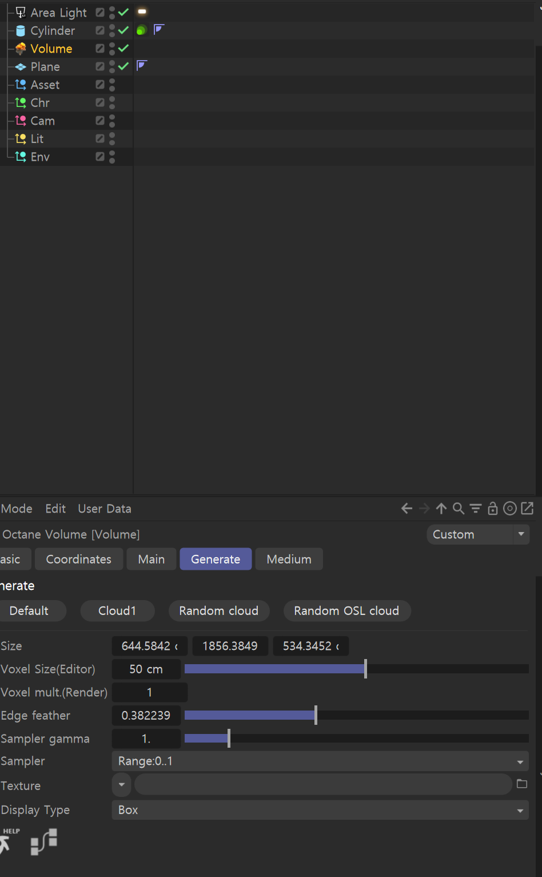Image resolution: width=542 pixels, height=877 pixels.
Task: Open Attribute Manager in new window
Action: tap(528, 509)
